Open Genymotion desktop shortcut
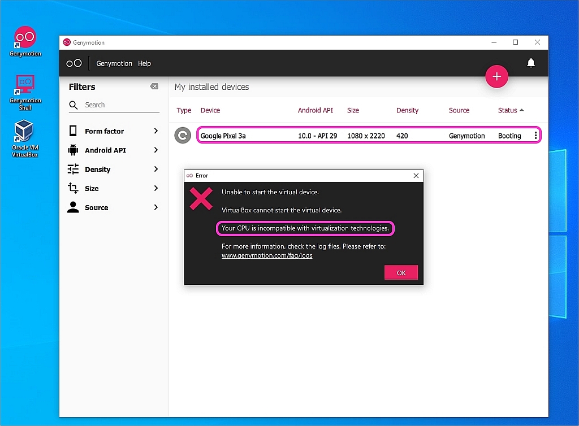Screen dimensions: 579x426 click(x=25, y=41)
